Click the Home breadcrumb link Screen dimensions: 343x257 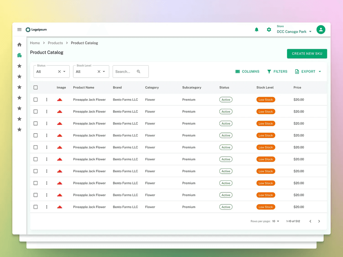tap(35, 43)
